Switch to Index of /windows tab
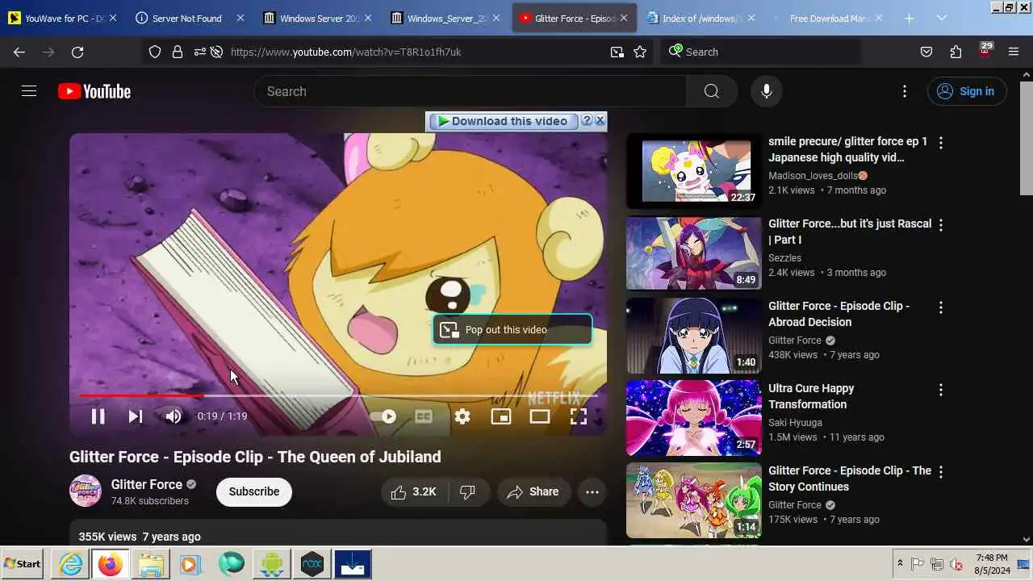This screenshot has width=1033, height=581. point(701,18)
